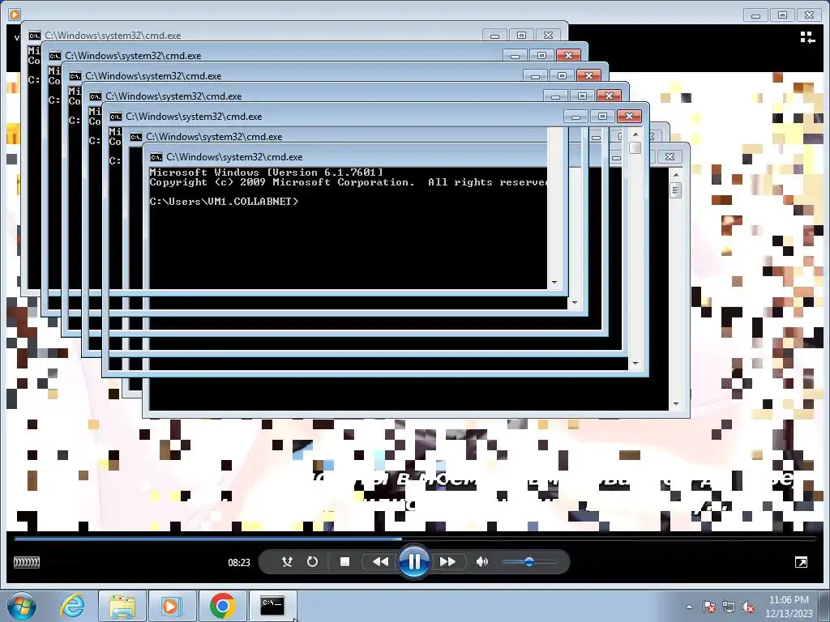Pause the video with the round pause button
Viewport: 830px width, 622px height.
point(414,562)
